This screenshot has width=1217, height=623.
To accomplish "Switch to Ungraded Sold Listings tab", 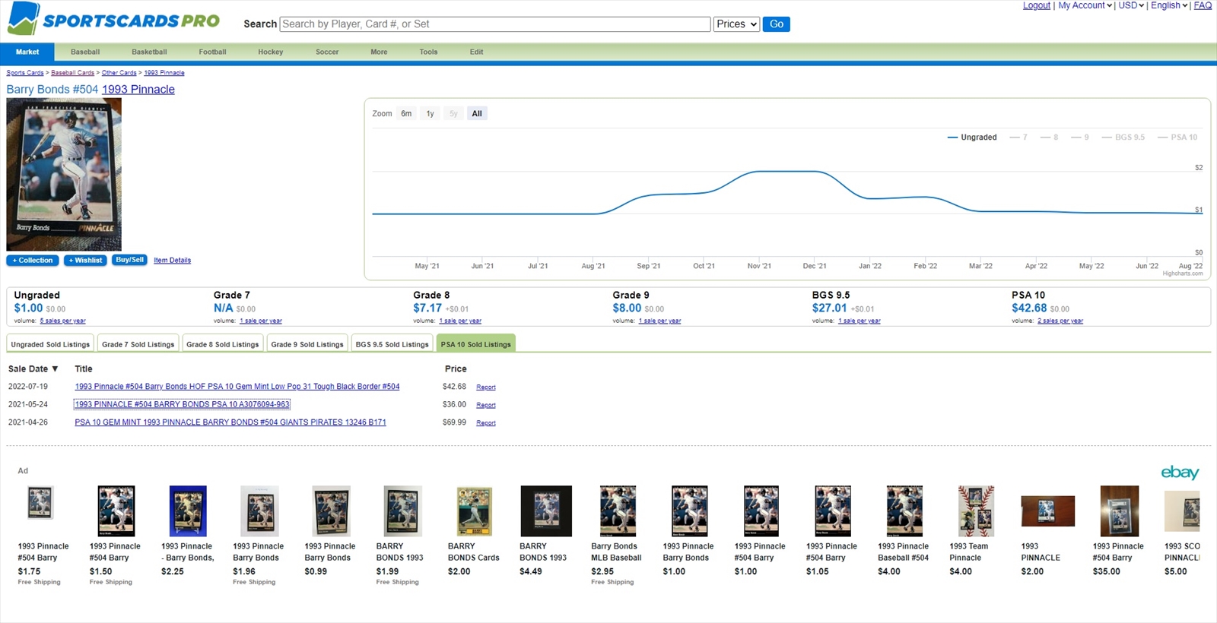I will pos(50,344).
